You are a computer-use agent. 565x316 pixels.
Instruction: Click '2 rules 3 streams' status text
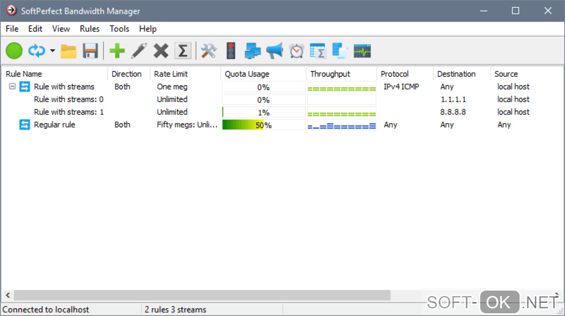(176, 309)
